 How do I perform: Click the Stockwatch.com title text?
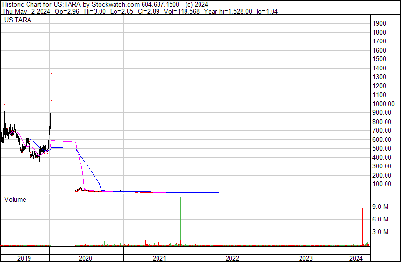tap(115, 5)
